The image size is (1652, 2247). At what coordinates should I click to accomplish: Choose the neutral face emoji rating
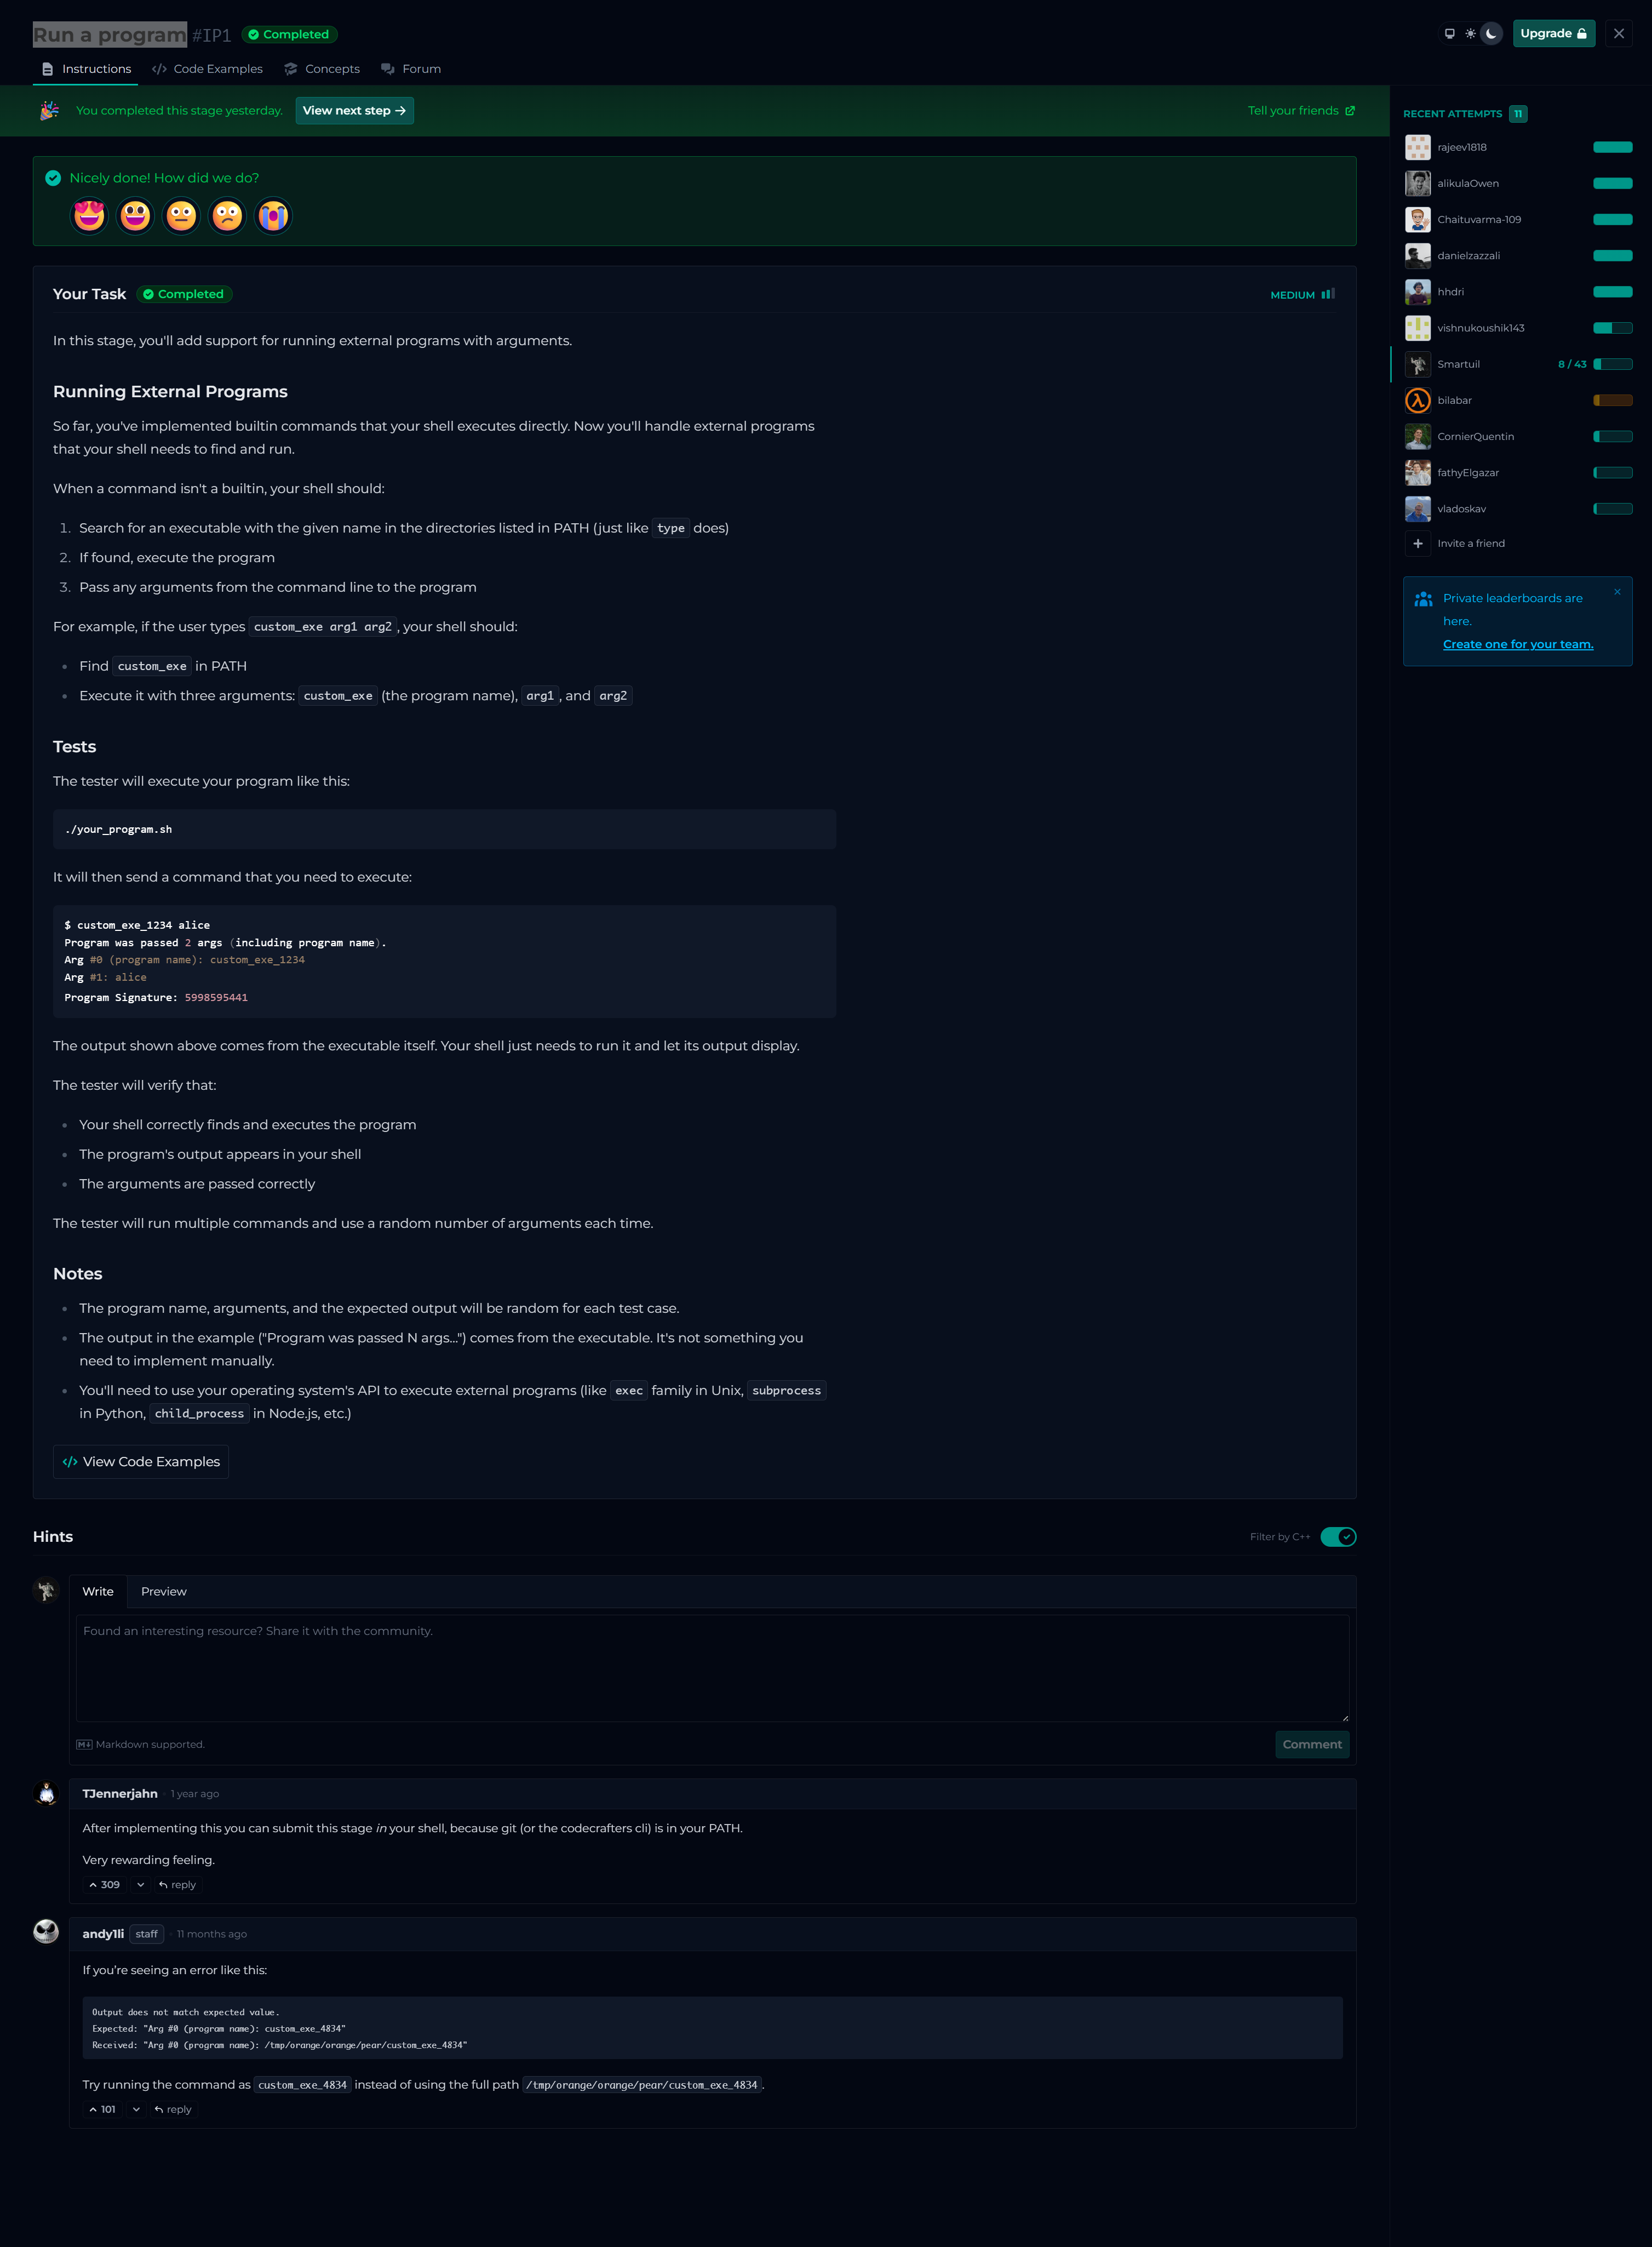pos(181,215)
